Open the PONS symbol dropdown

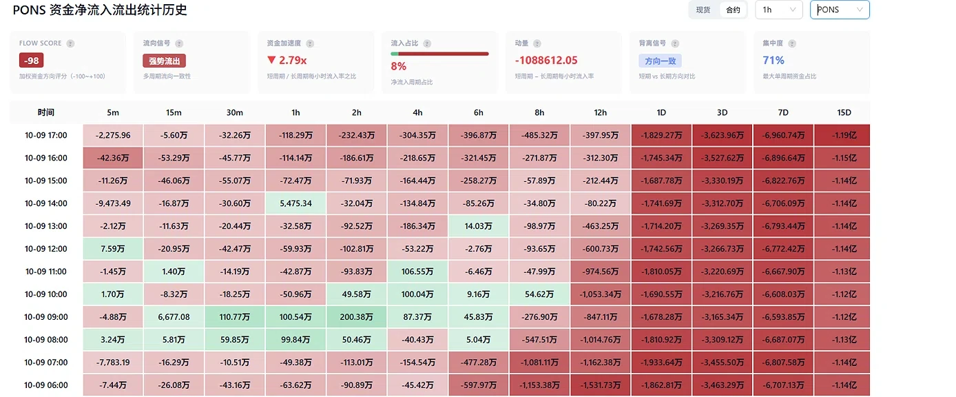click(x=840, y=10)
